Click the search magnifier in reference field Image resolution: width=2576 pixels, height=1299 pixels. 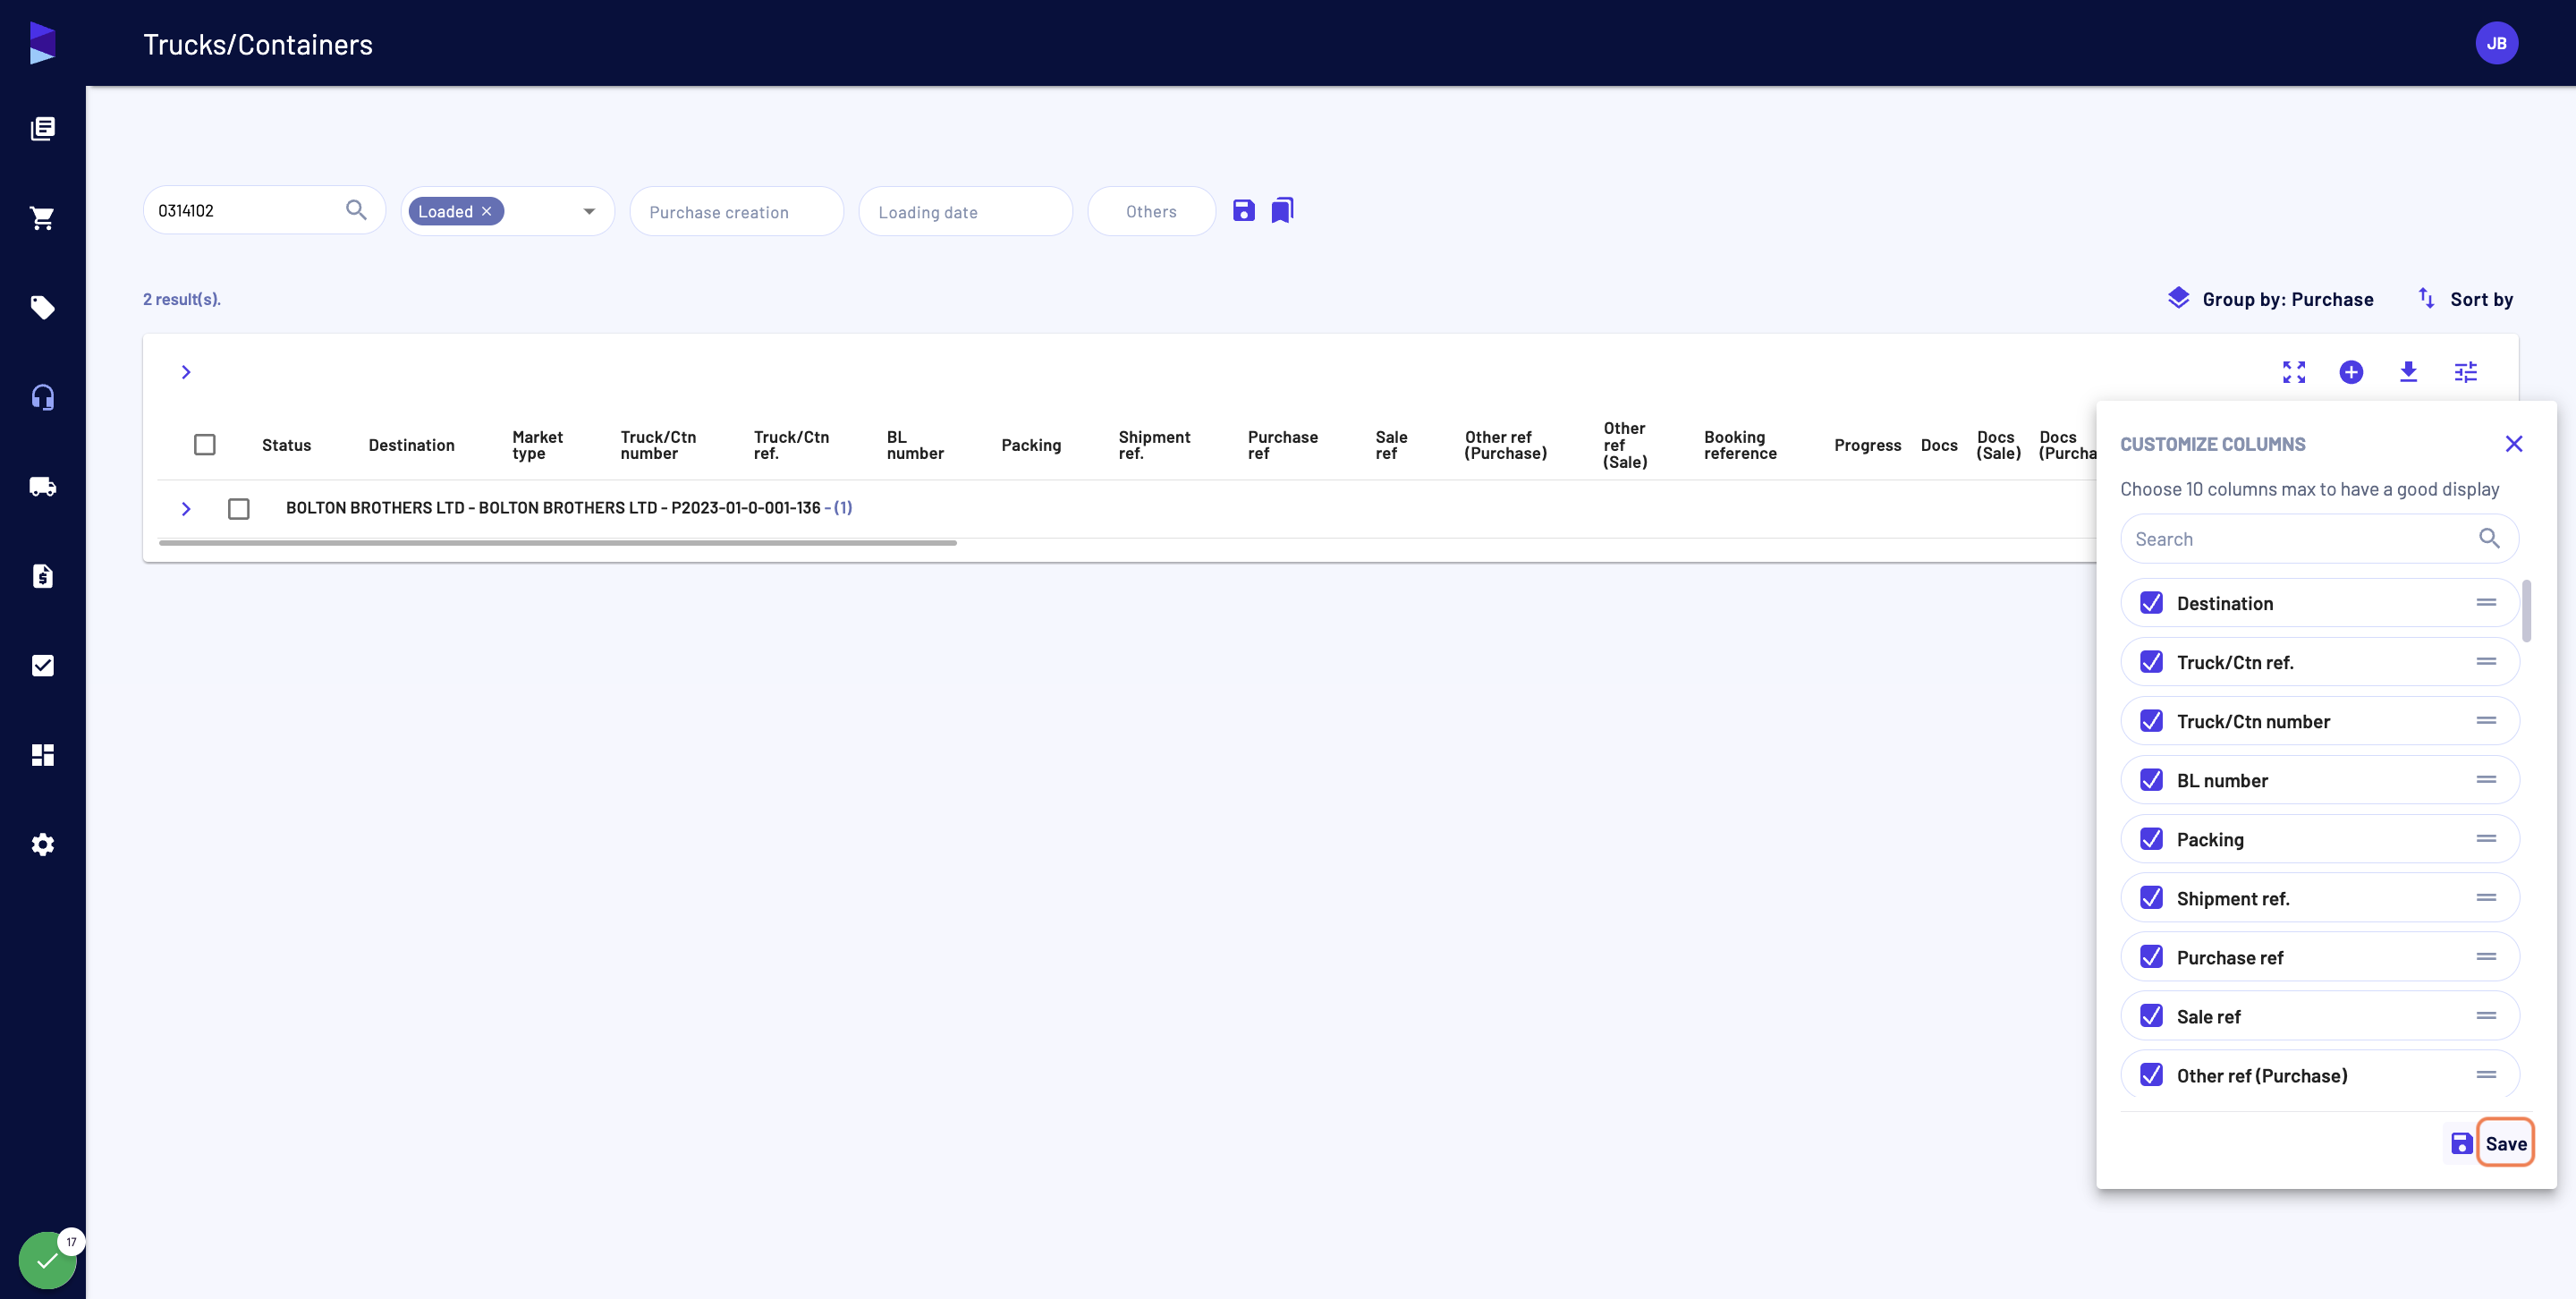356,210
